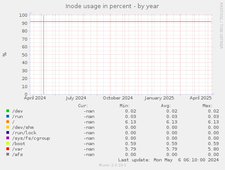
Task: Click the lime /boot legend swatch
Action: 8,143
